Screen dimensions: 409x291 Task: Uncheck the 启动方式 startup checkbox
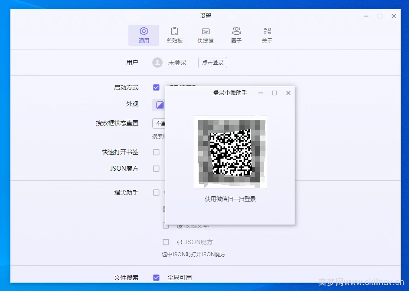click(x=156, y=87)
